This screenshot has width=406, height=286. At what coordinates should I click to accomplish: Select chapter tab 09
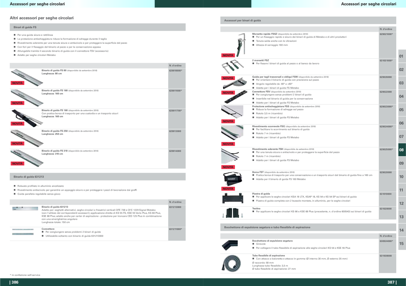401,163
